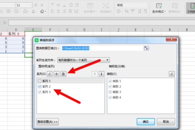
Task: Move series down with the down arrow
Action: coord(101,74)
